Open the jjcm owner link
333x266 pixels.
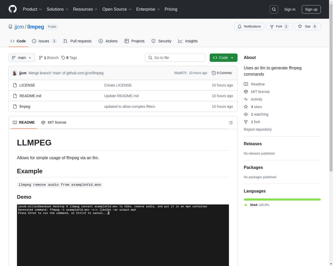pyautogui.click(x=19, y=27)
